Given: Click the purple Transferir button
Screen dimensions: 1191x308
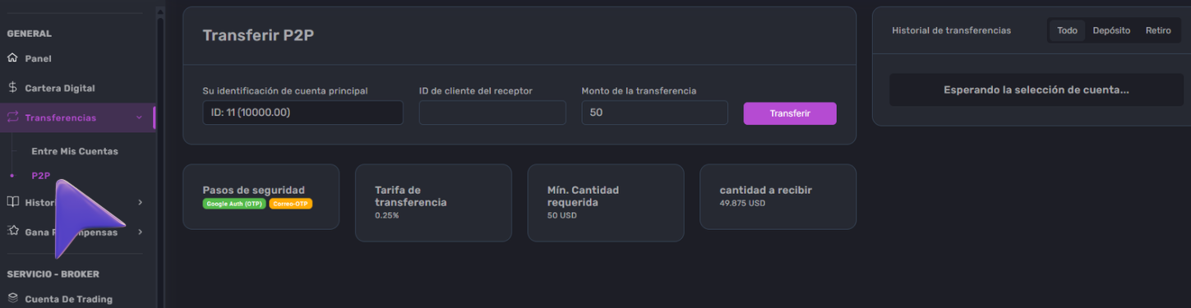Looking at the screenshot, I should point(790,113).
